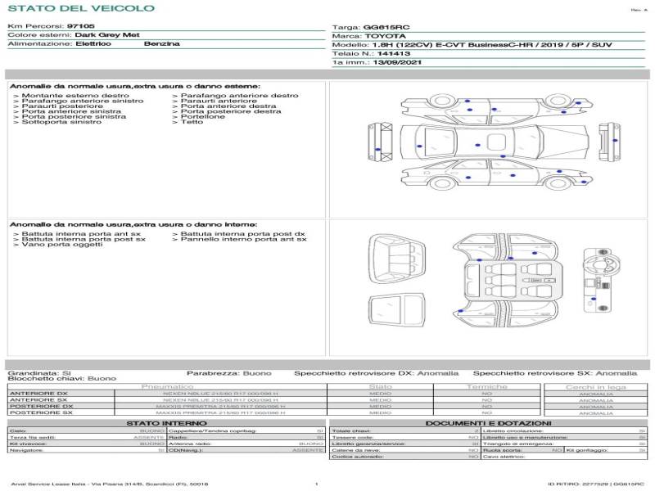This screenshot has width=655, height=491.
Task: Click the 'Codice autoradio' row label
Action: pyautogui.click(x=358, y=457)
